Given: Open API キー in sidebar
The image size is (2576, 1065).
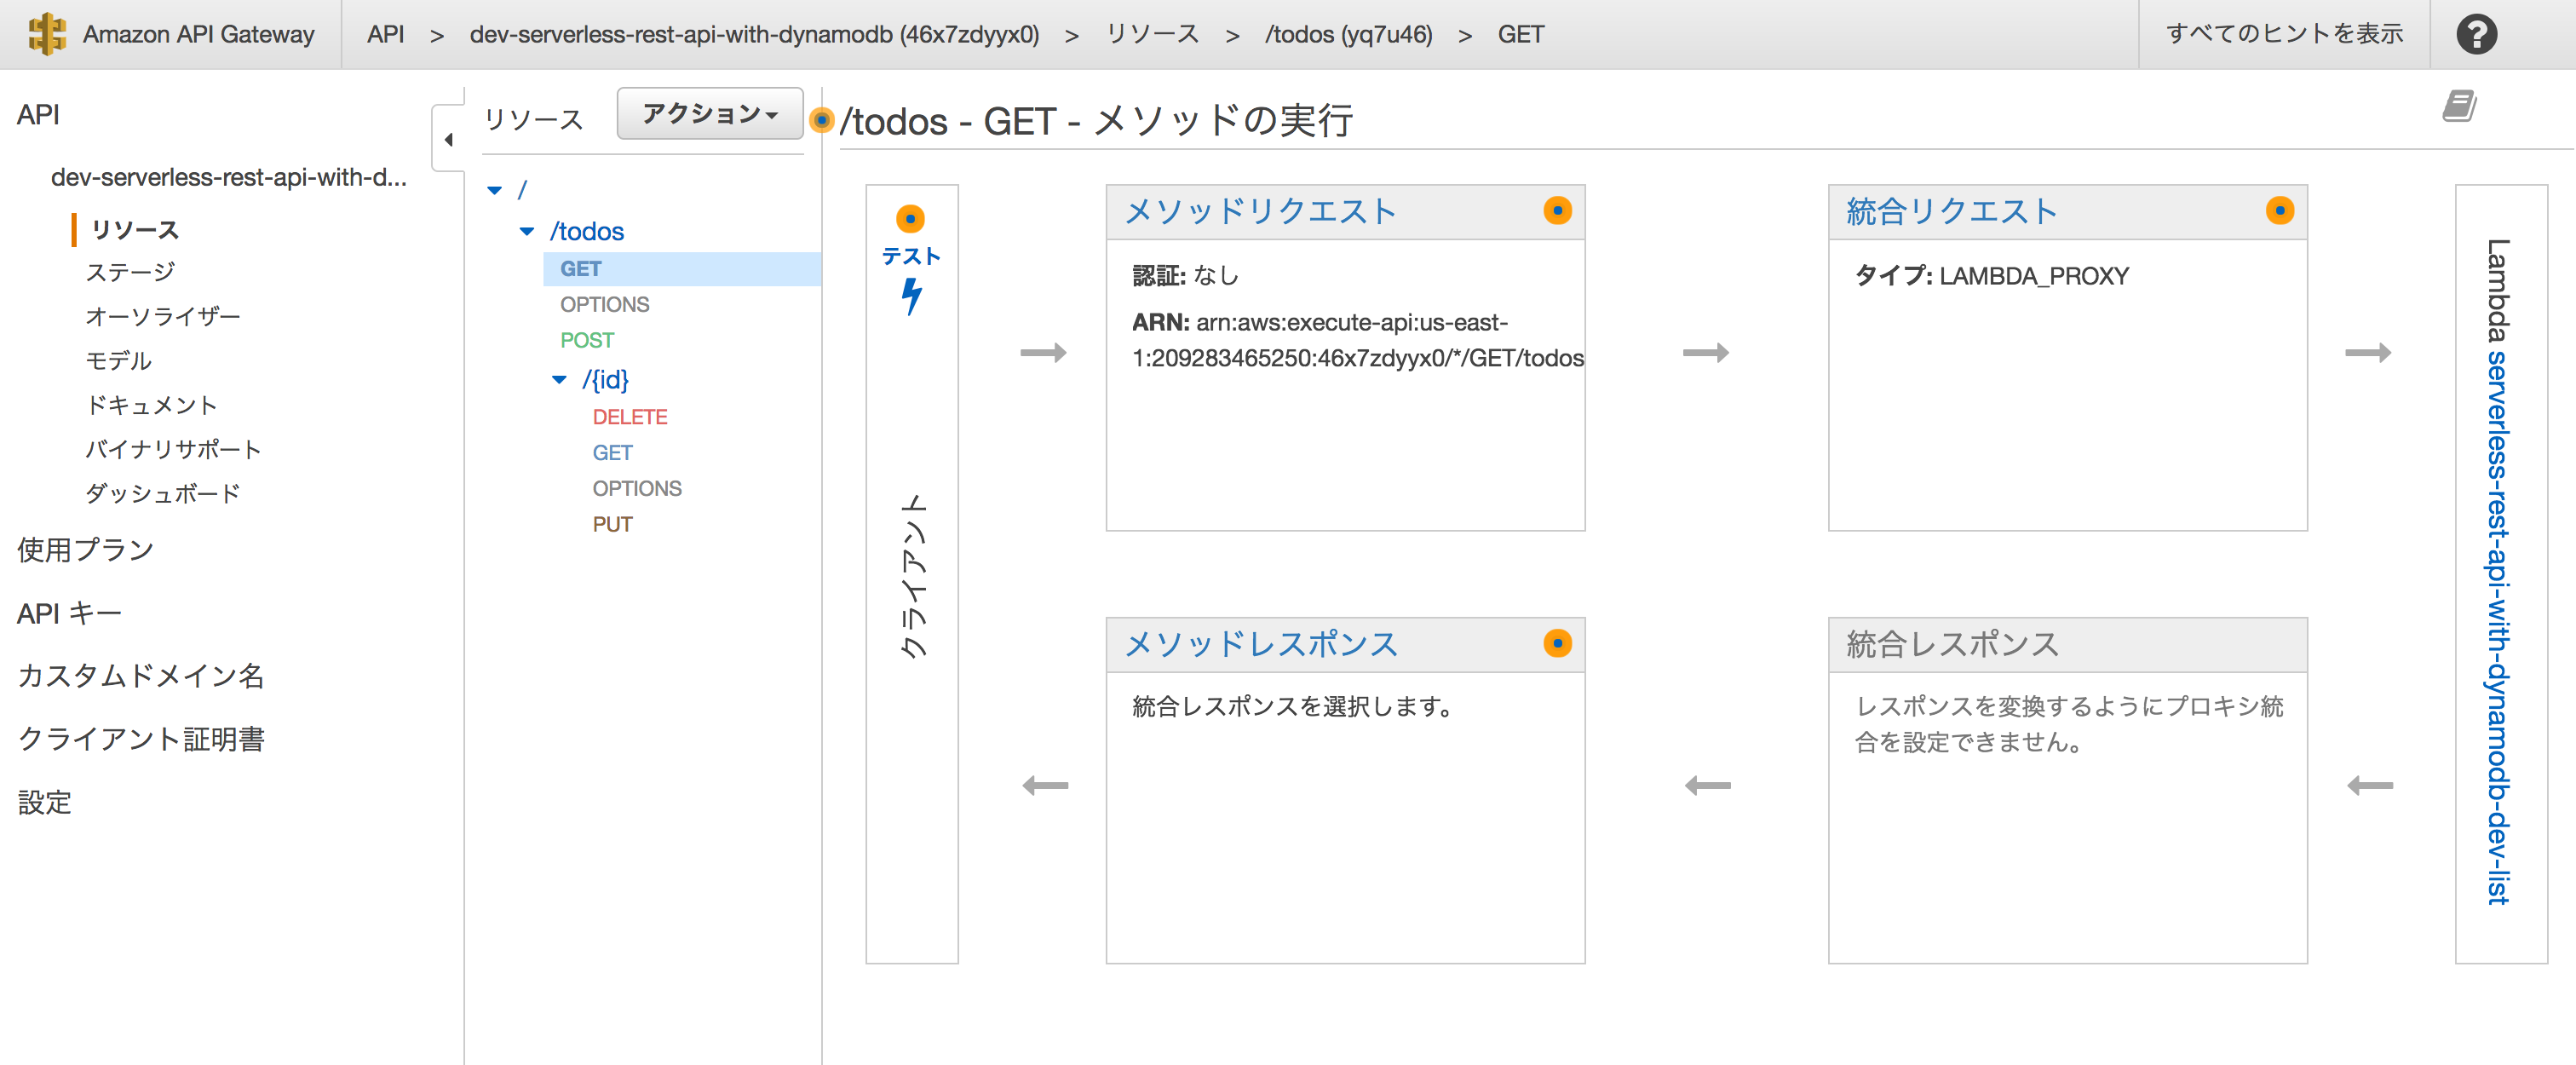Looking at the screenshot, I should [x=69, y=613].
